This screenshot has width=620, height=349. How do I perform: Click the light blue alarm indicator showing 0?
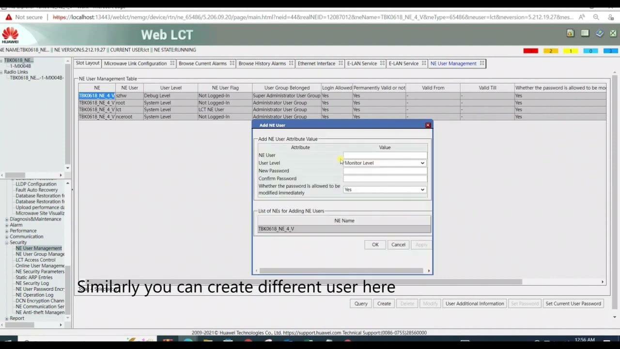point(590,51)
